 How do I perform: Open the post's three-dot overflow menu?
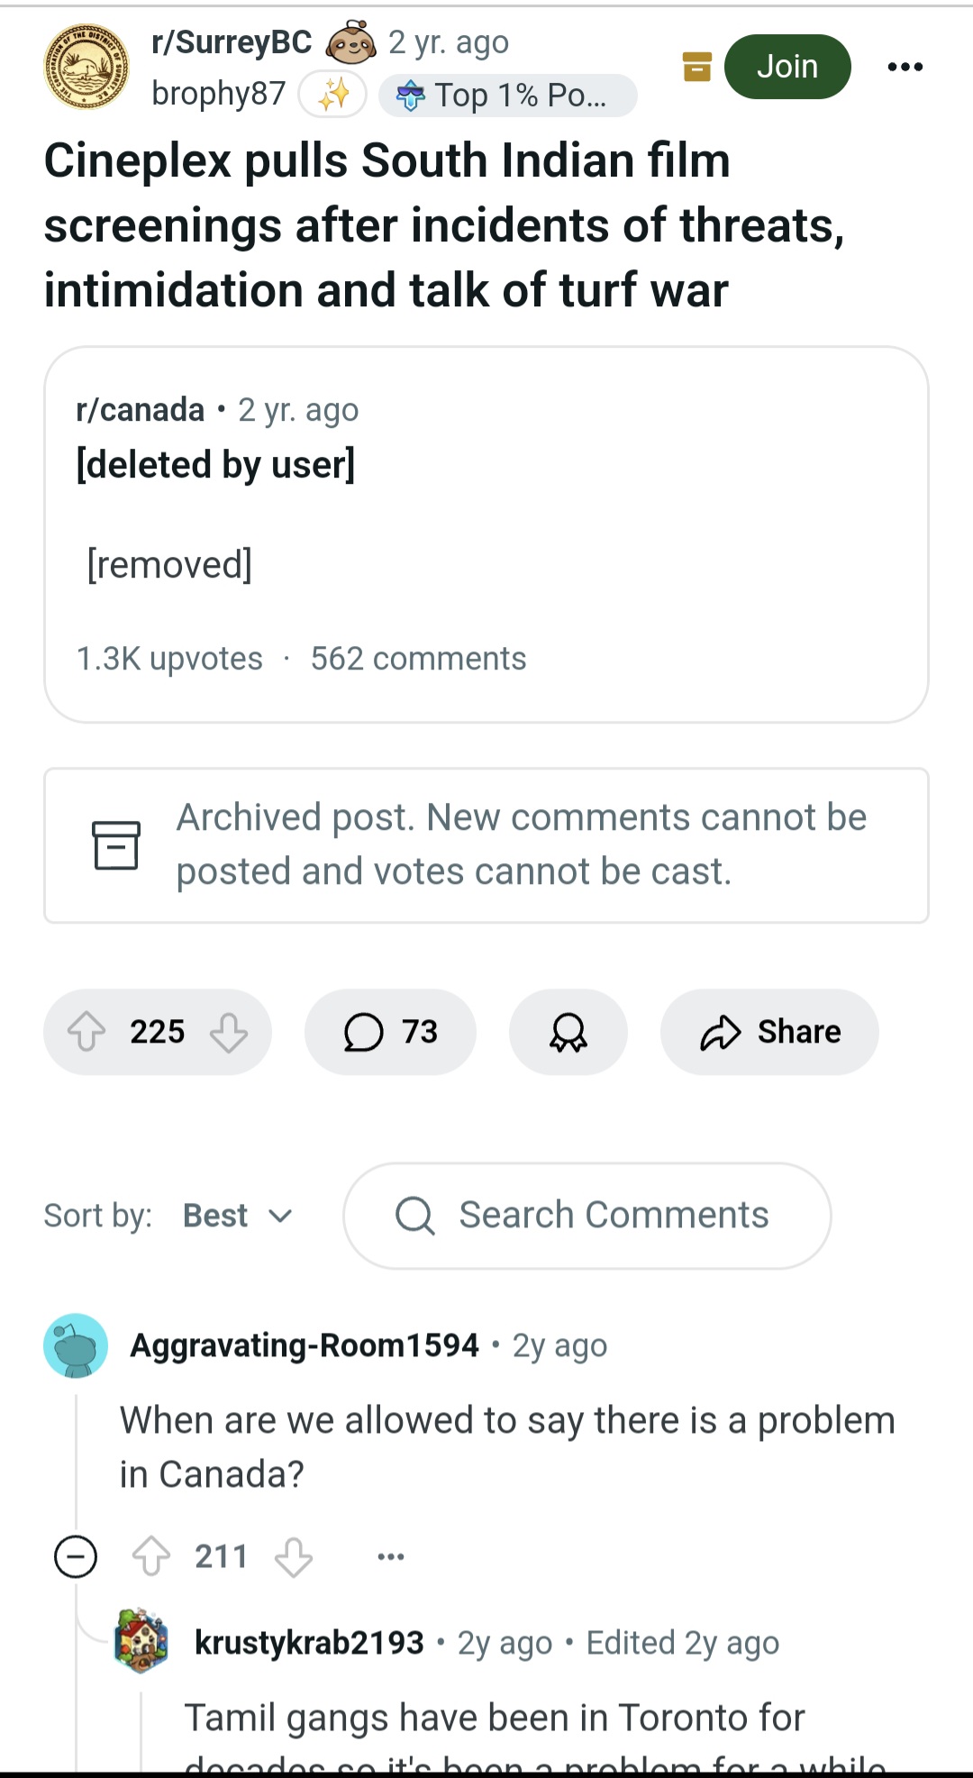click(x=905, y=67)
